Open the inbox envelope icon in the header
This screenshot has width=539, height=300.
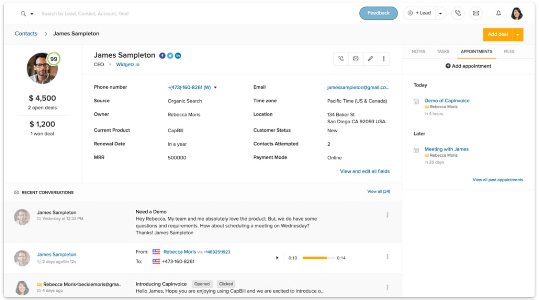tap(476, 14)
